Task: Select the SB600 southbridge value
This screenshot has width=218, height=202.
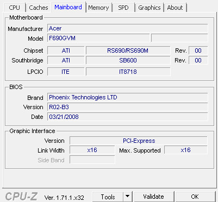Action: [x=128, y=60]
